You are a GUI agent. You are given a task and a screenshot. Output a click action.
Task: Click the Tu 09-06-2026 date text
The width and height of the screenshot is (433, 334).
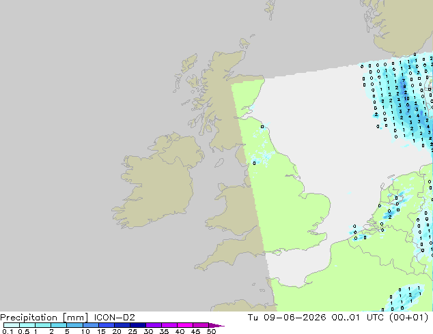[287, 318]
